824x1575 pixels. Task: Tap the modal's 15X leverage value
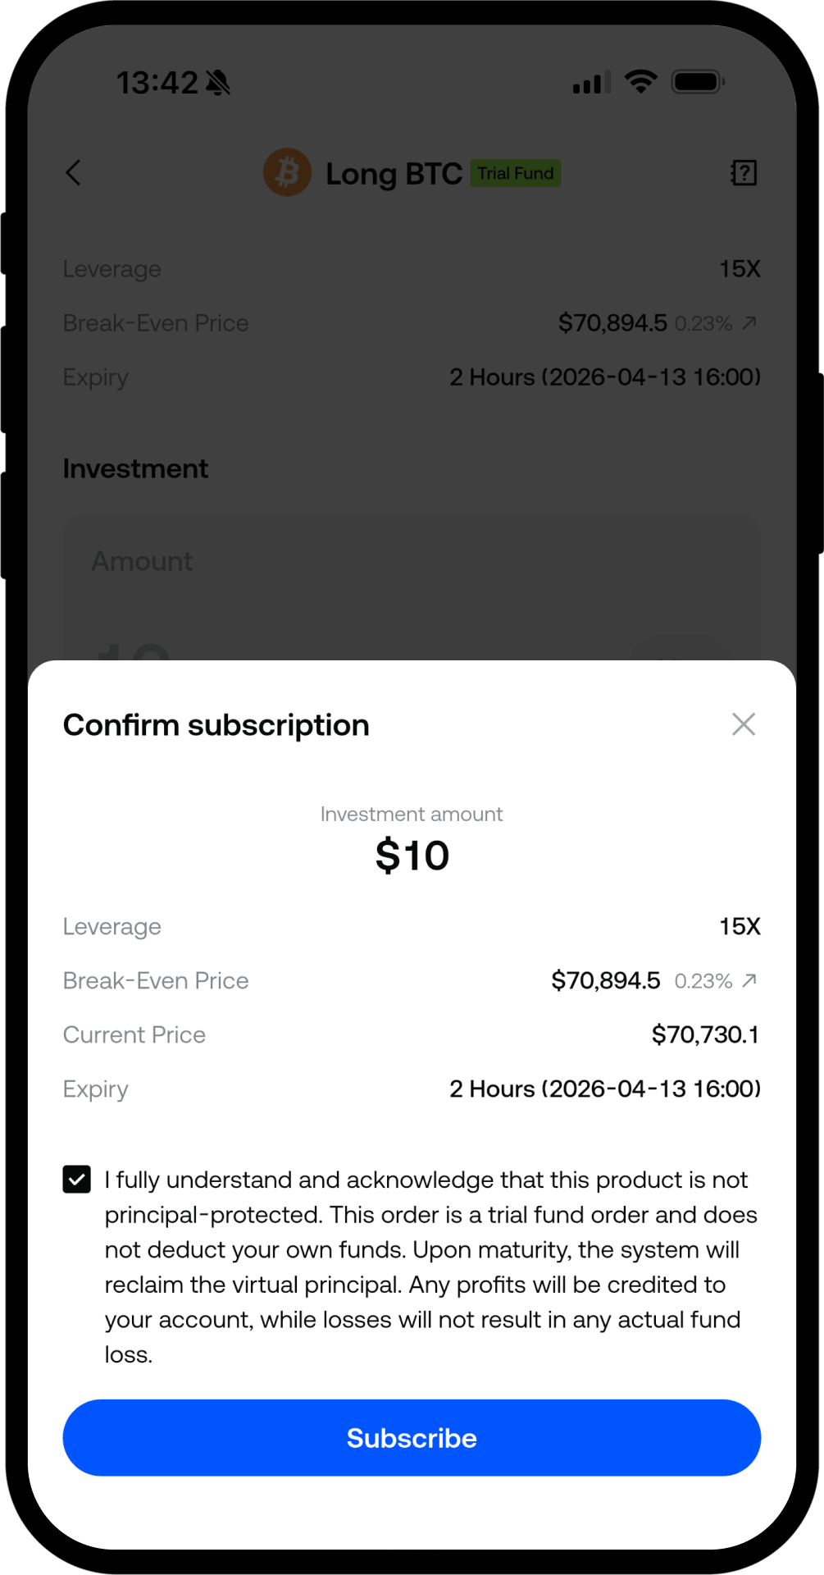[740, 927]
